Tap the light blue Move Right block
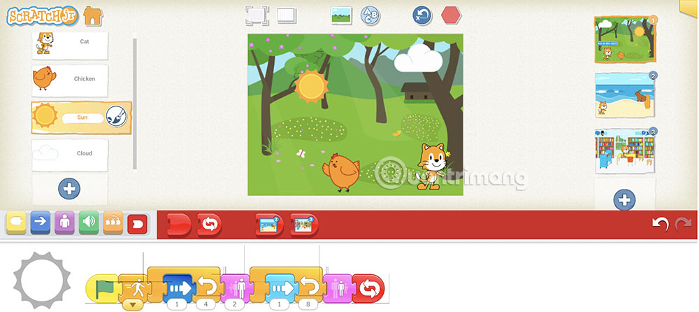 [x=280, y=288]
